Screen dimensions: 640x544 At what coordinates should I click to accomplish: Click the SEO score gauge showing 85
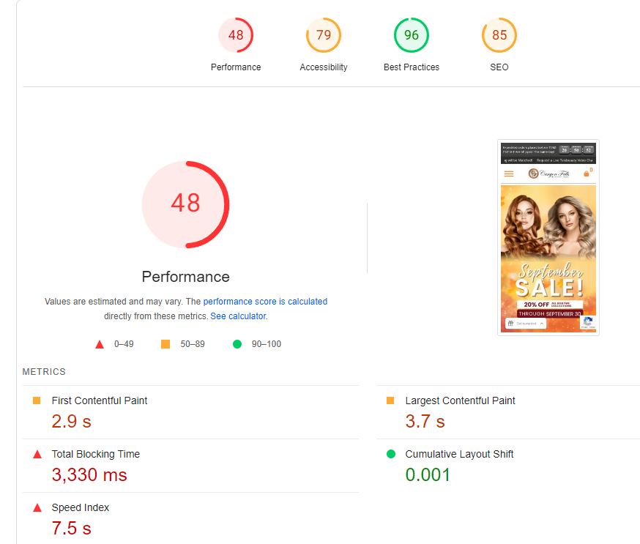(499, 35)
